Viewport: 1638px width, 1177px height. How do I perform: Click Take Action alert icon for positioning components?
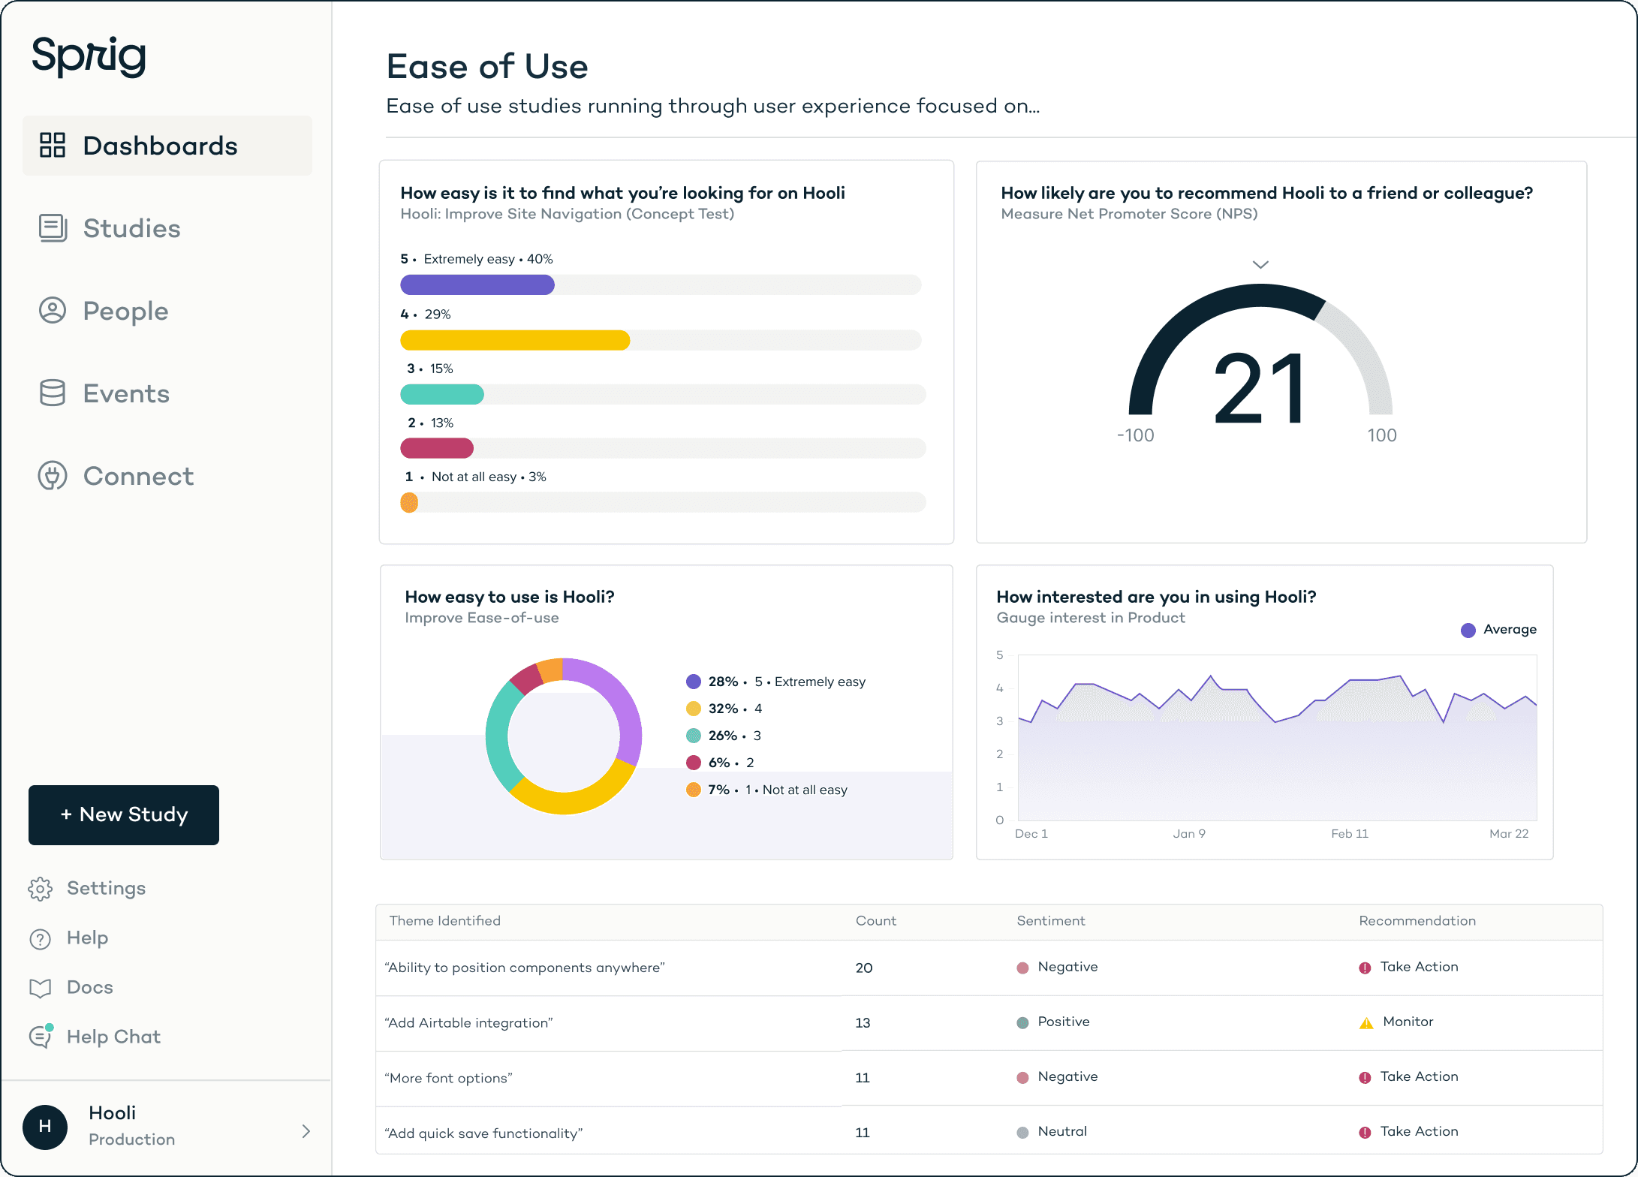click(x=1365, y=968)
